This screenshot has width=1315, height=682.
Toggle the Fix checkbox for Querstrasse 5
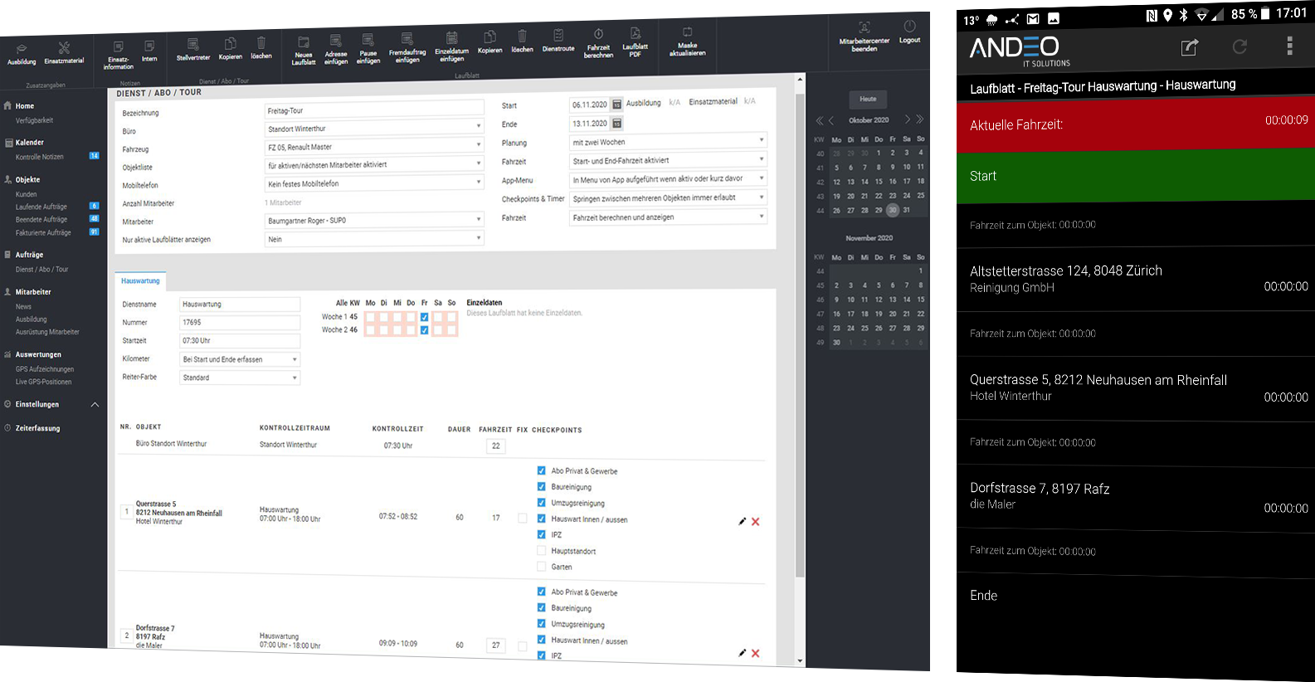pos(523,518)
